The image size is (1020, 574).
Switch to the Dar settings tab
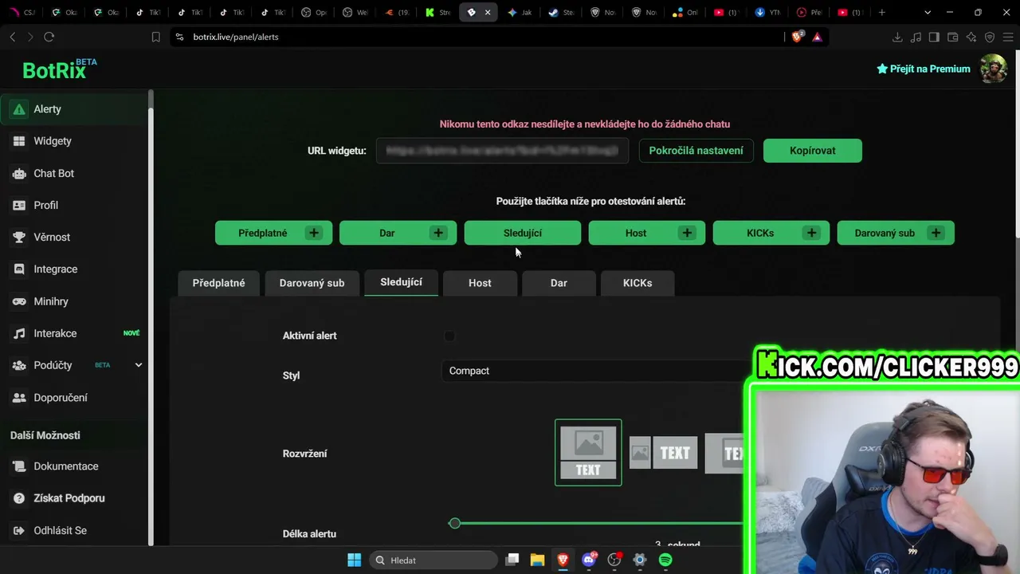pyautogui.click(x=559, y=283)
